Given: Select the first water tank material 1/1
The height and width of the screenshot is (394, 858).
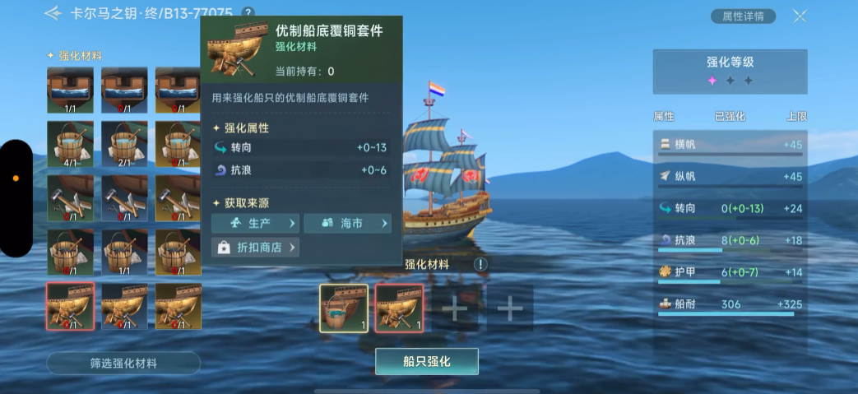Looking at the screenshot, I should pyautogui.click(x=70, y=90).
